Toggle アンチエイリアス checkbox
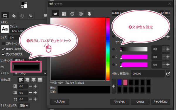The height and width of the screenshot is (110, 176). coord(3,54)
